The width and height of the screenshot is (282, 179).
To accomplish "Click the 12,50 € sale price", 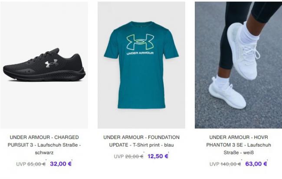I will click(x=158, y=156).
